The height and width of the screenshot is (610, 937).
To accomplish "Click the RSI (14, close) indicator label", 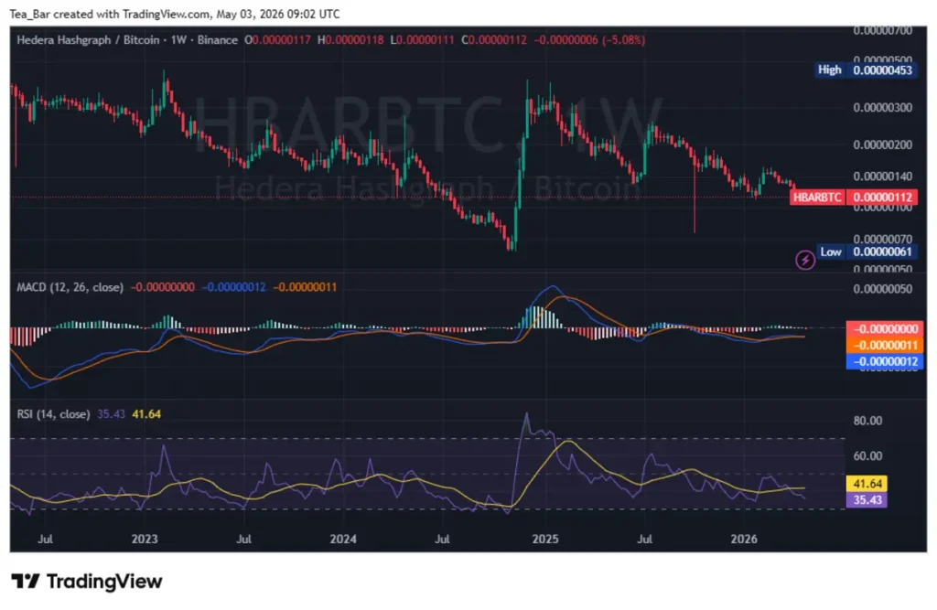I will click(53, 414).
